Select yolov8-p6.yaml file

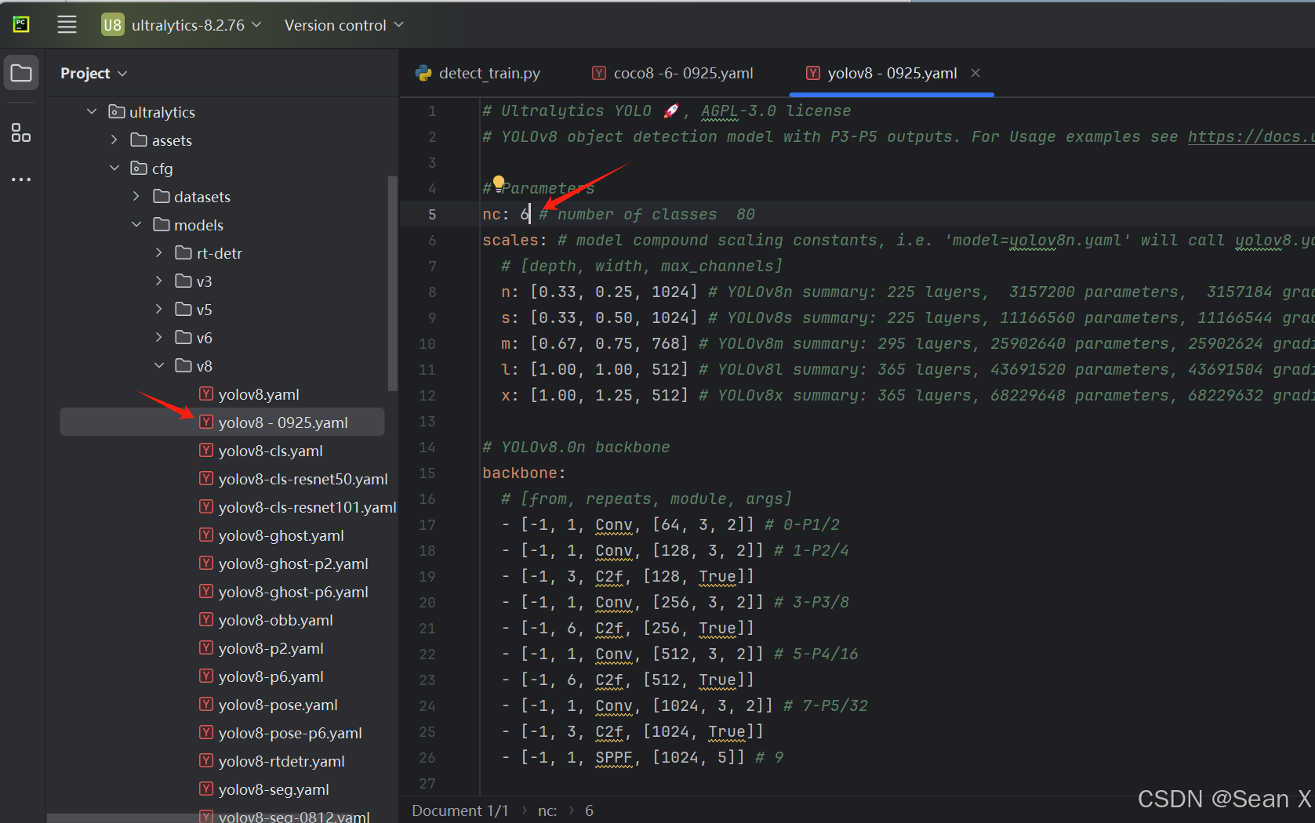[271, 676]
